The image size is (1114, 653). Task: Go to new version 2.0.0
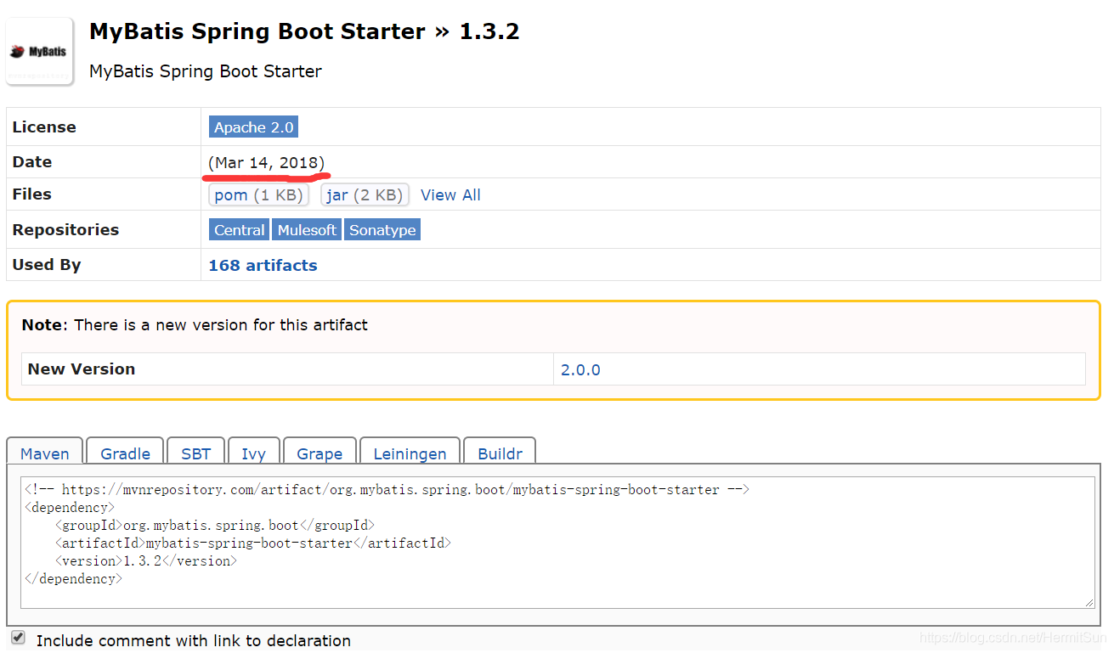tap(580, 369)
